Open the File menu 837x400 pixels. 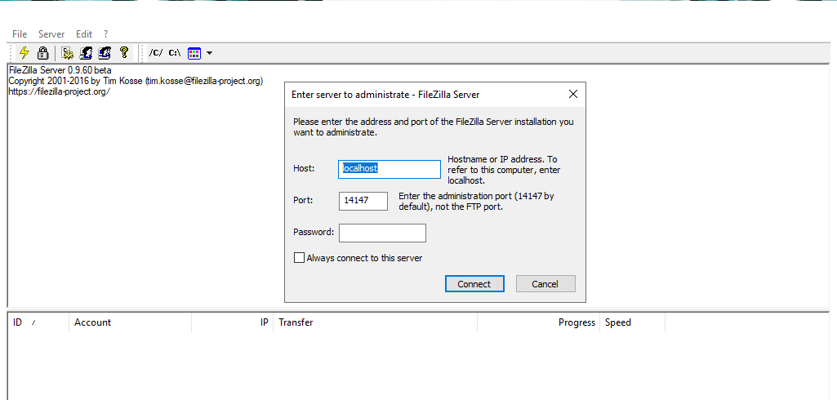[20, 34]
